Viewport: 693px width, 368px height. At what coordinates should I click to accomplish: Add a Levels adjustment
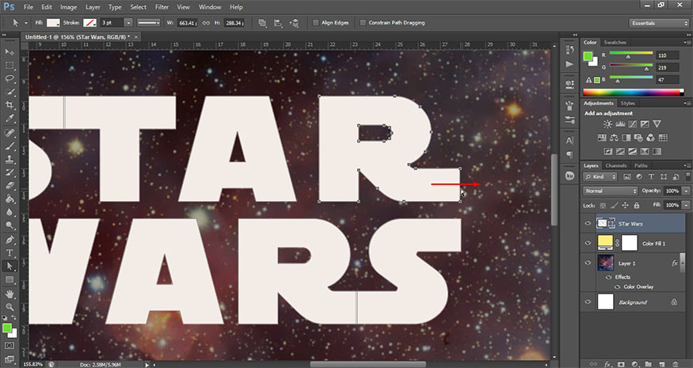(x=620, y=124)
